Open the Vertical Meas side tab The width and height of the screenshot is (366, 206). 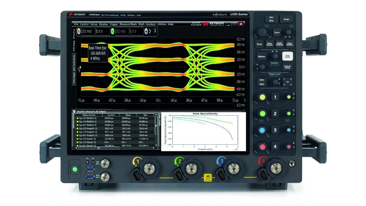point(74,69)
